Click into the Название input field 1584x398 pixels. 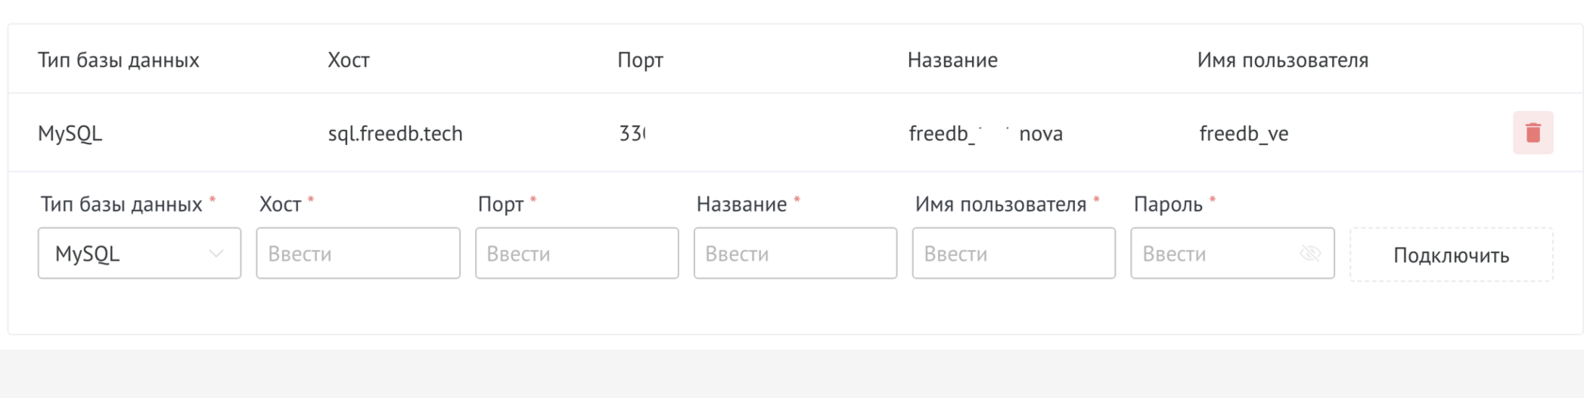pos(795,253)
